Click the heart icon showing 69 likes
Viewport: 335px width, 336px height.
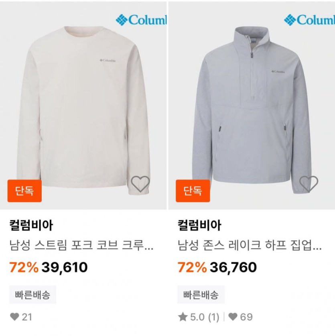tap(233, 317)
